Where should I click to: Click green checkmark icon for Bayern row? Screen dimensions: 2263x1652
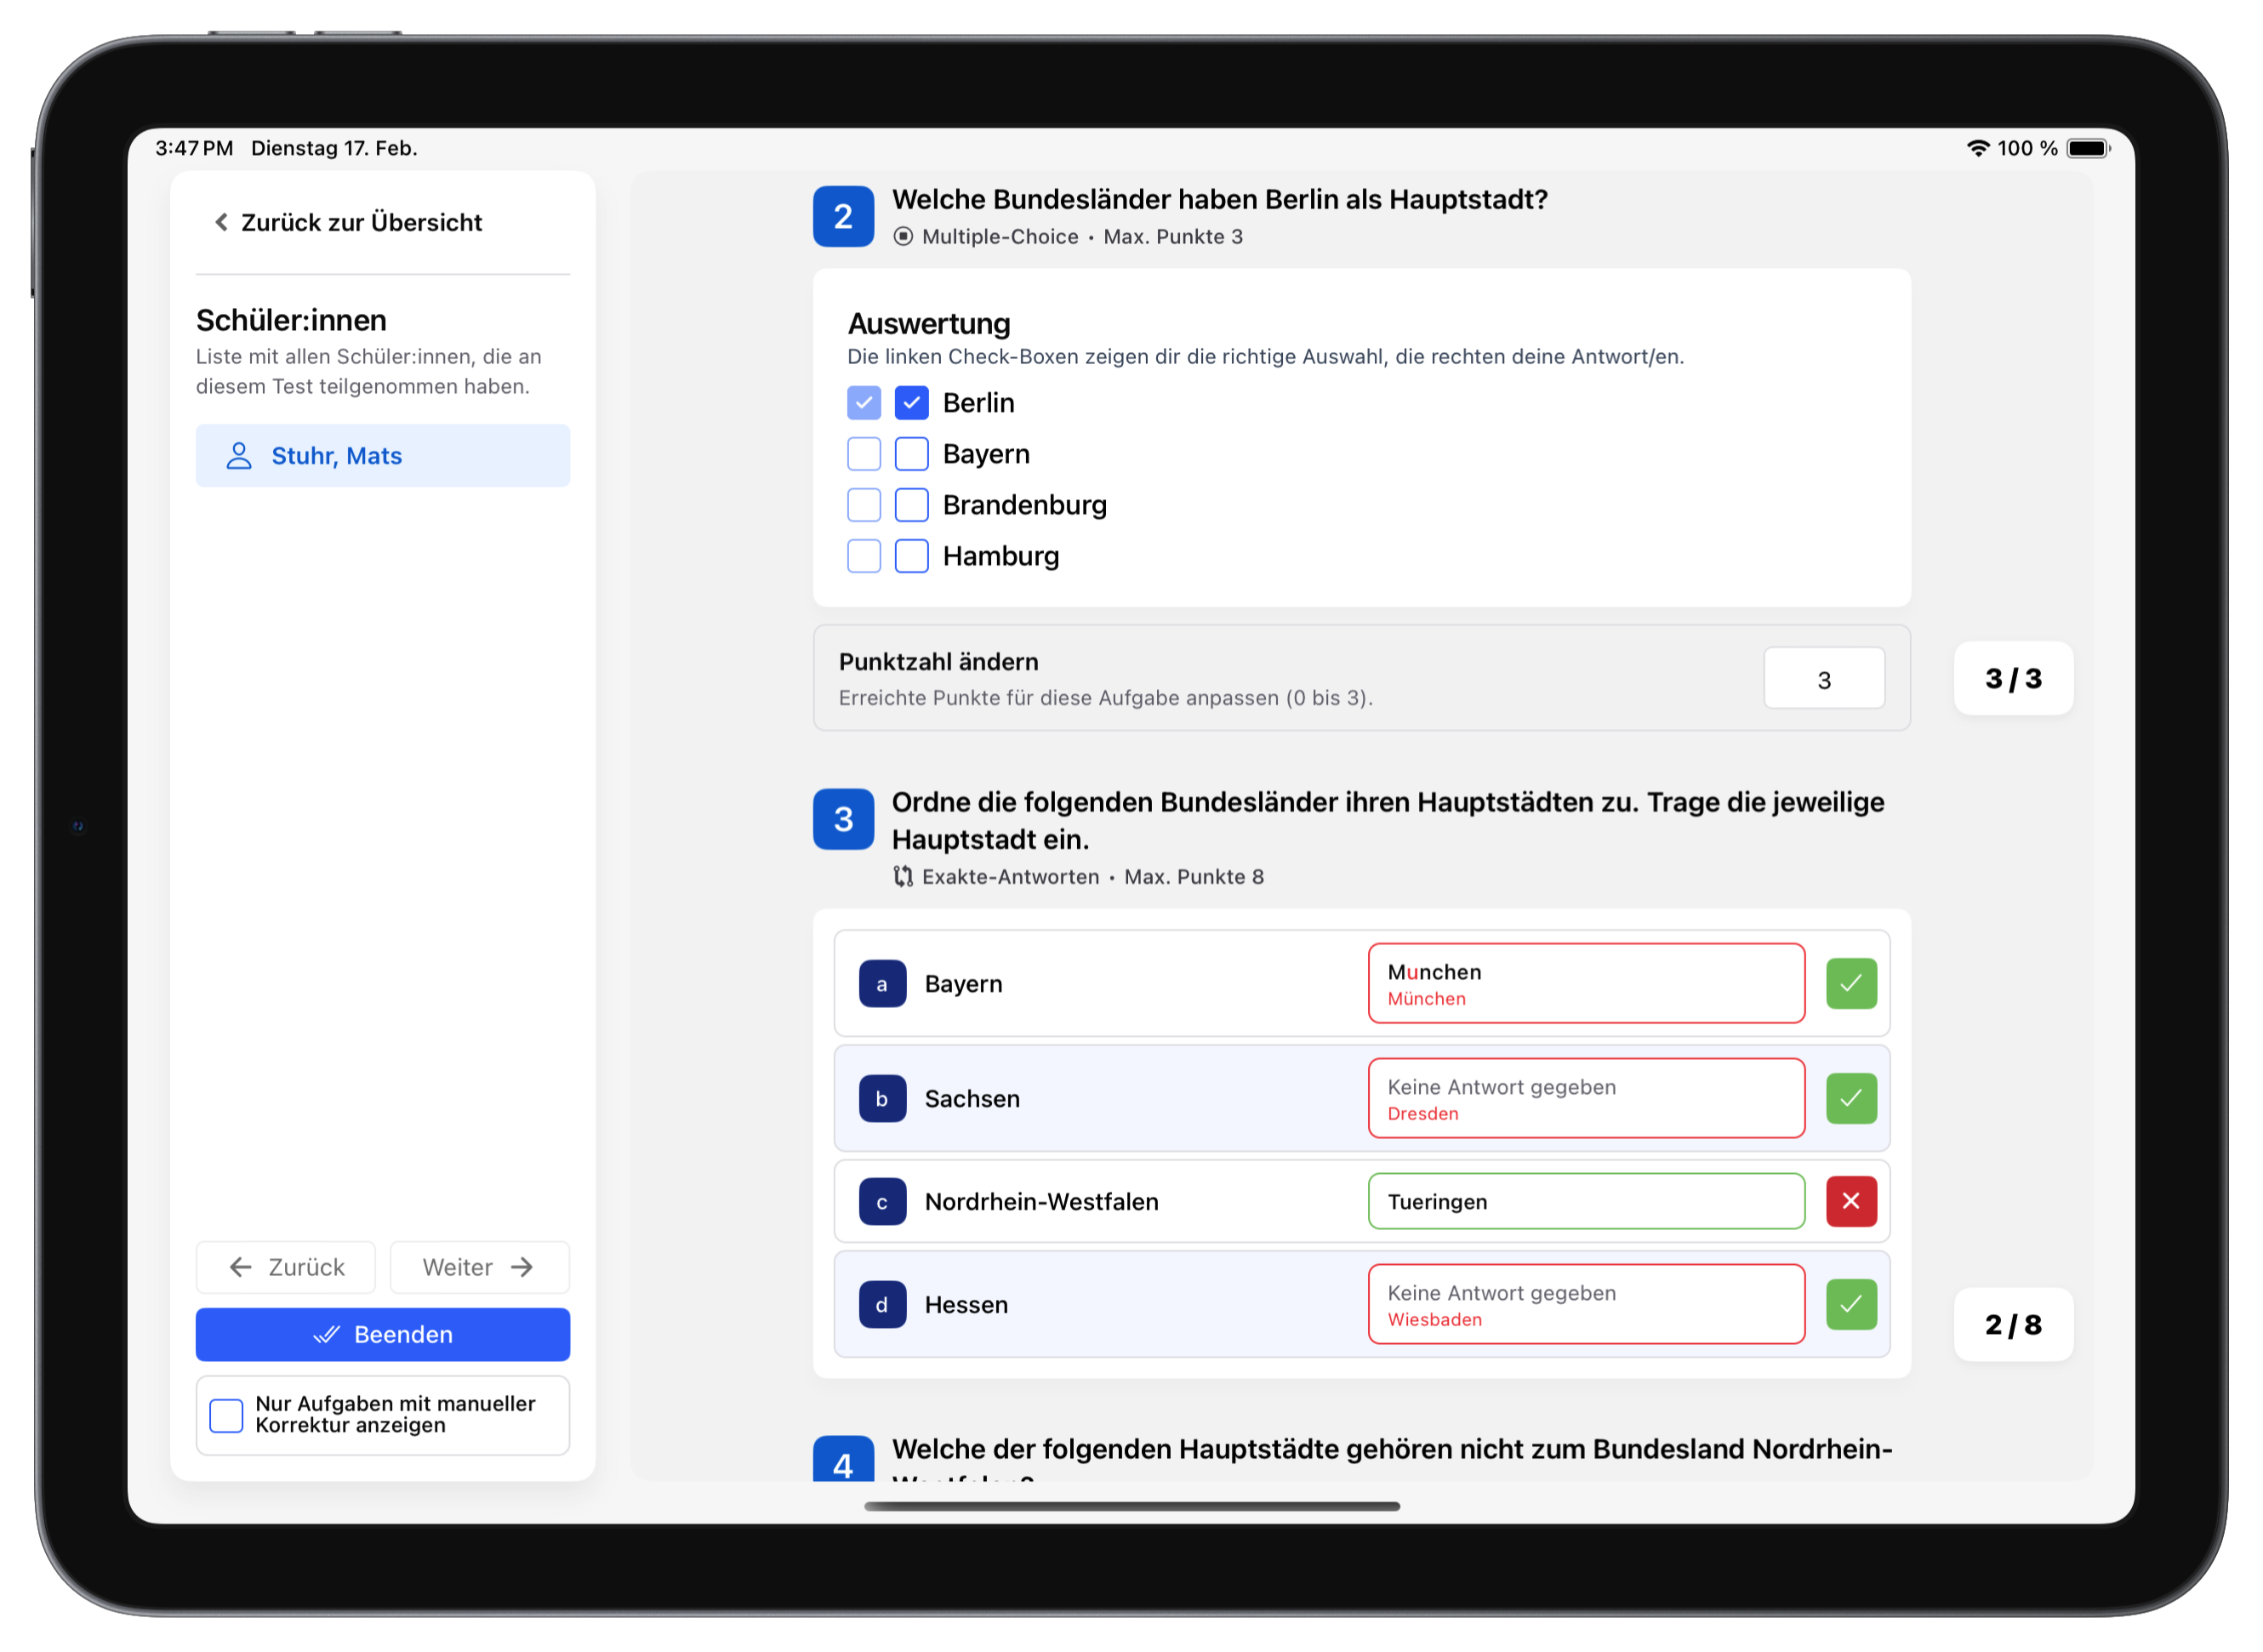[x=1850, y=983]
